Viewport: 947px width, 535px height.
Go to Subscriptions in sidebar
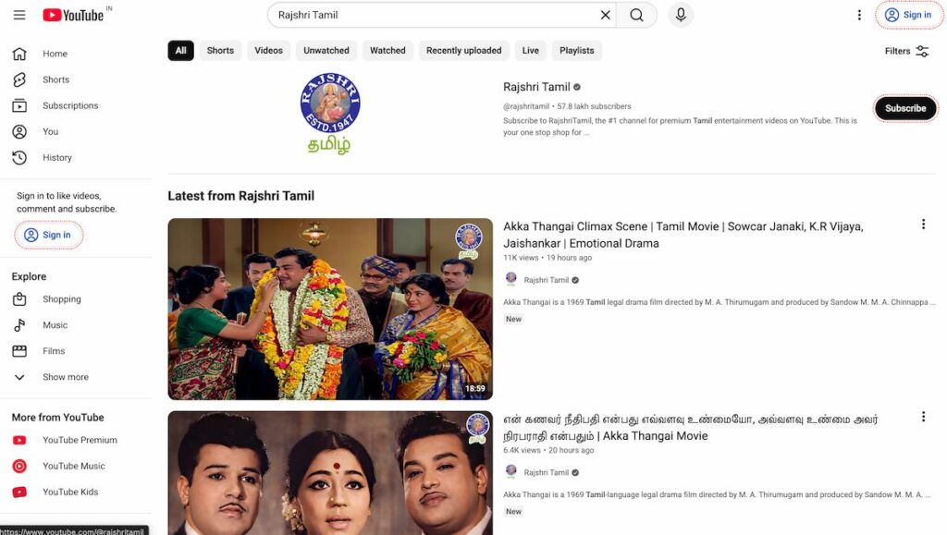[69, 105]
